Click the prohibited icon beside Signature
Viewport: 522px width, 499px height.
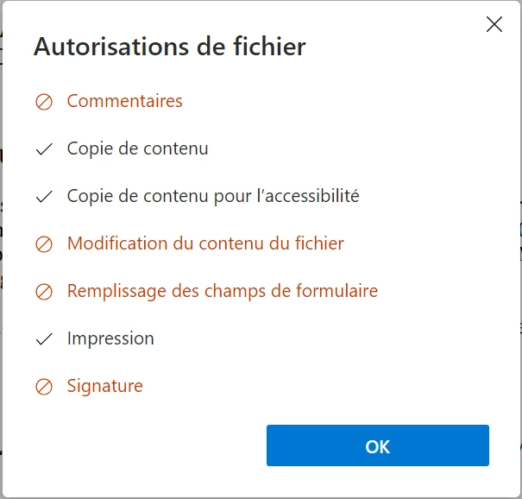click(44, 387)
